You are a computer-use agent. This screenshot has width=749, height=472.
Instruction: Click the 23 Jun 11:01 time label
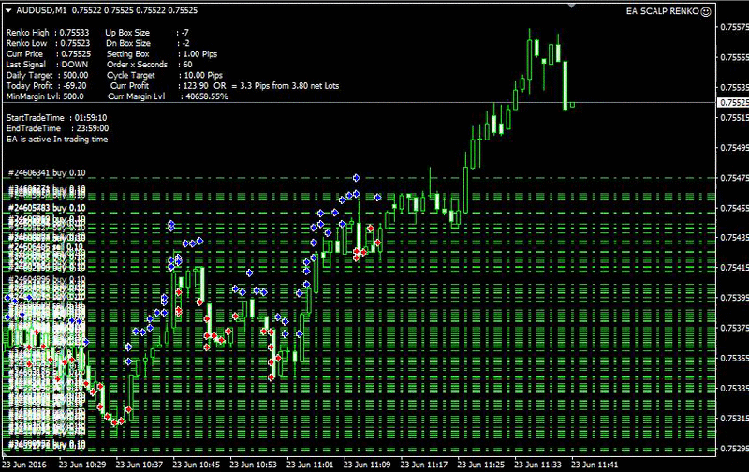[314, 464]
